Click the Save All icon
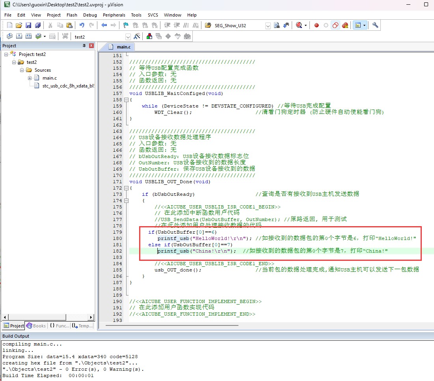The width and height of the screenshot is (434, 381). (38, 26)
